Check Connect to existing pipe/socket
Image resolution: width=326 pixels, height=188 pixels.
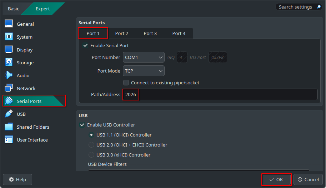click(126, 83)
